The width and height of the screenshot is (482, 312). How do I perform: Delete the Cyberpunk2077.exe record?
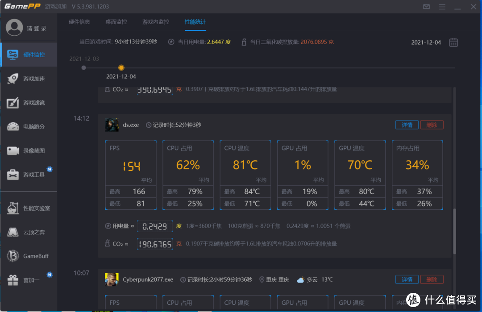pyautogui.click(x=432, y=279)
